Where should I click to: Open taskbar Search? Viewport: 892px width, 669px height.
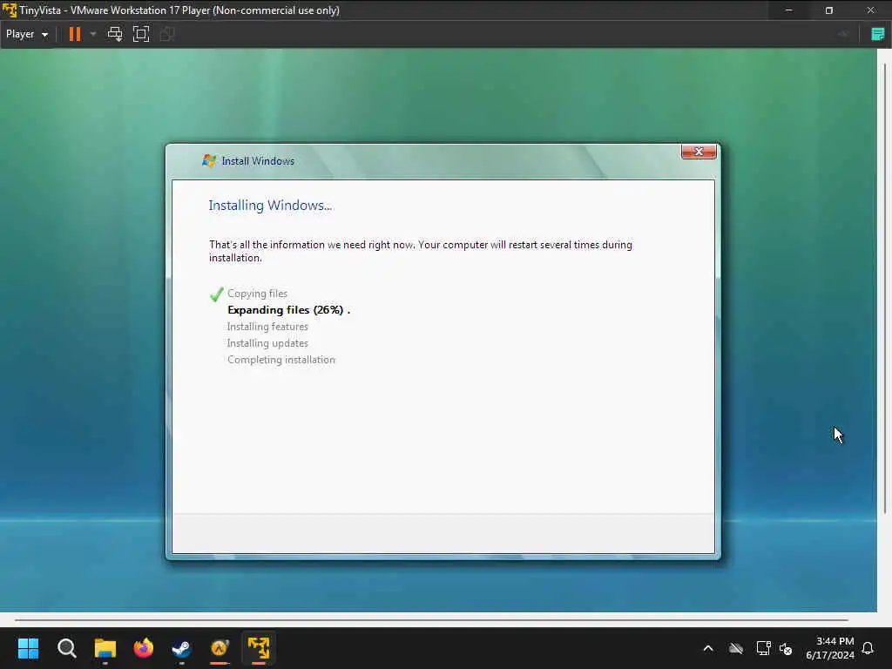(x=66, y=648)
